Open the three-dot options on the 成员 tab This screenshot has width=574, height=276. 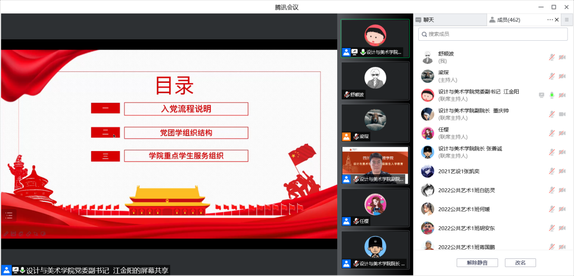[x=550, y=20]
